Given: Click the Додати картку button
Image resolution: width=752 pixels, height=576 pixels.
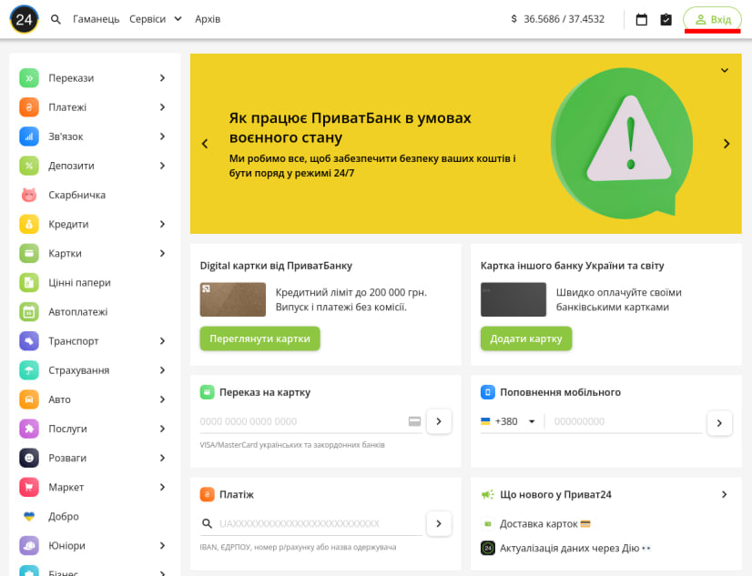Looking at the screenshot, I should click(526, 339).
